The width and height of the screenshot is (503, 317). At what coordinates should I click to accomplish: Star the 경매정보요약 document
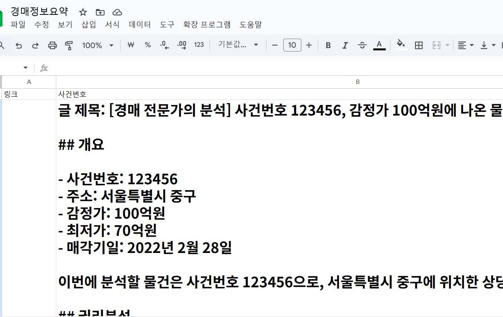83,12
